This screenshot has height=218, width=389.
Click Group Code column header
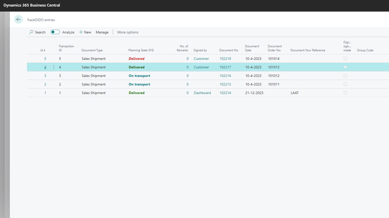point(365,50)
